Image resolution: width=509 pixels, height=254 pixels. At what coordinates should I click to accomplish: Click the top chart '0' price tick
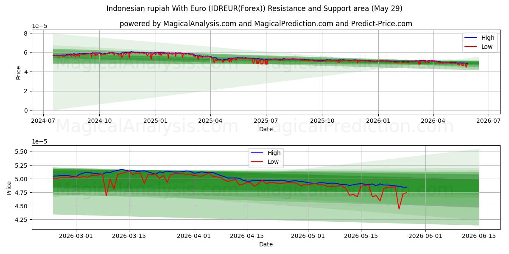26,110
